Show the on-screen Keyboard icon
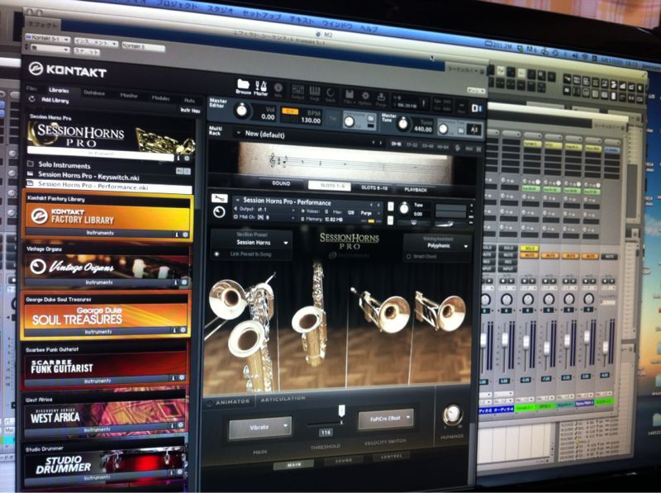The width and height of the screenshot is (661, 493). point(315,92)
